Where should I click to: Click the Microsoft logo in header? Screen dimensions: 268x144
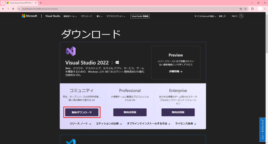tap(29, 16)
